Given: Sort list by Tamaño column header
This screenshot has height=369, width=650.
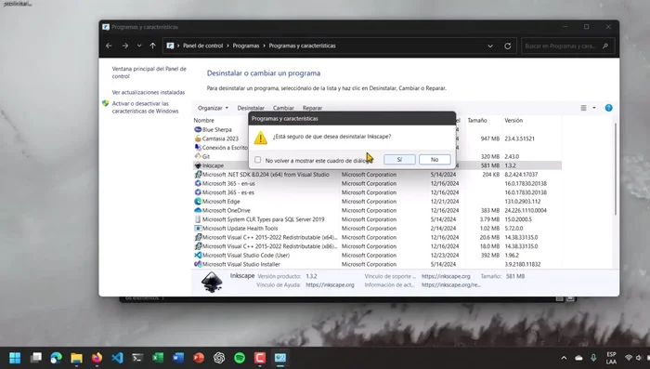Looking at the screenshot, I should point(477,121).
